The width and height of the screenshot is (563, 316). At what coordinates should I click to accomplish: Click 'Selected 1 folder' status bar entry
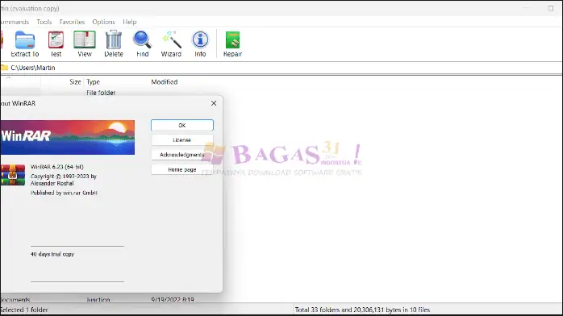[x=24, y=310]
